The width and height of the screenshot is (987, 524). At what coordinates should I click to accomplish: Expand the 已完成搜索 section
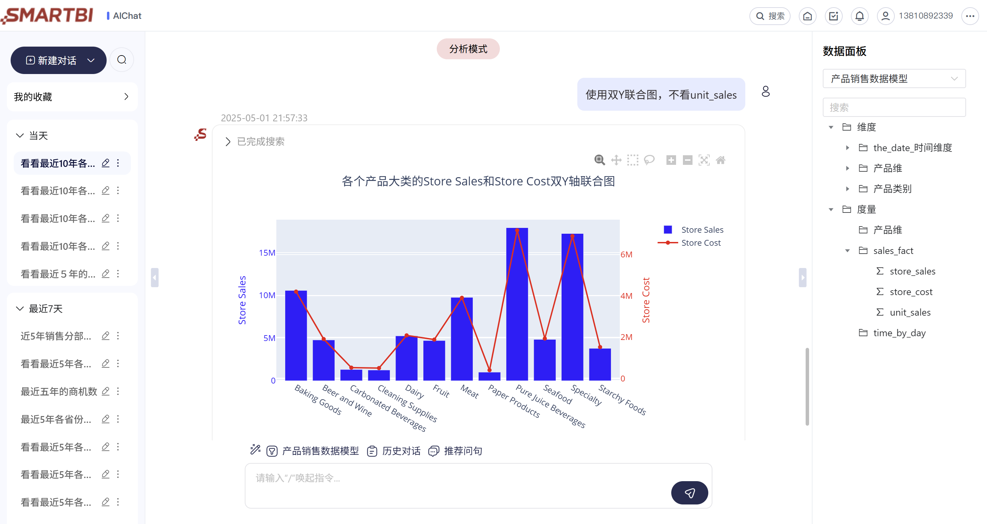(x=228, y=142)
